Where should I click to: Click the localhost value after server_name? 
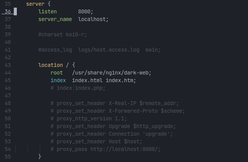(93, 19)
